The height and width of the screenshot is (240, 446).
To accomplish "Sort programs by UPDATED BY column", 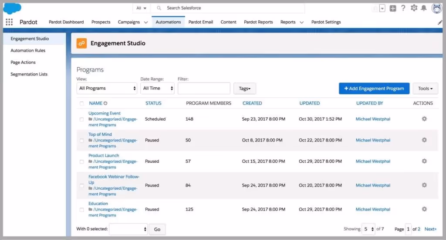I will click(x=369, y=103).
